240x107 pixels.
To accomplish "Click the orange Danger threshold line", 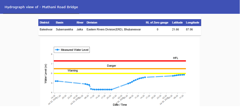I will (120, 69).
